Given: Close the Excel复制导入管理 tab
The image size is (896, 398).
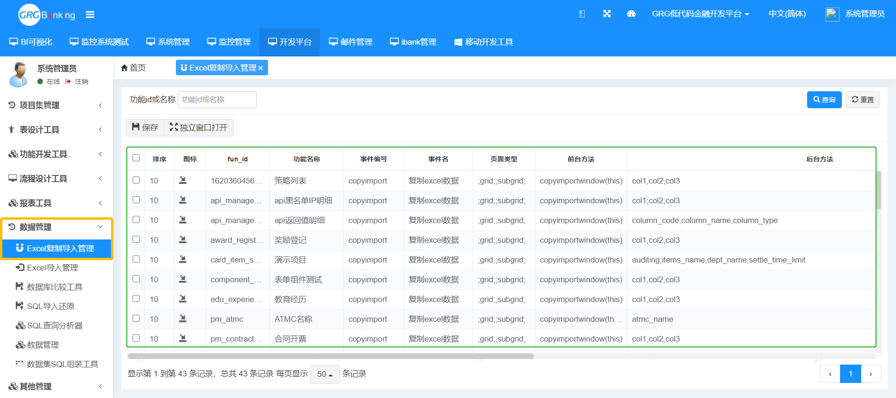Looking at the screenshot, I should pyautogui.click(x=261, y=68).
